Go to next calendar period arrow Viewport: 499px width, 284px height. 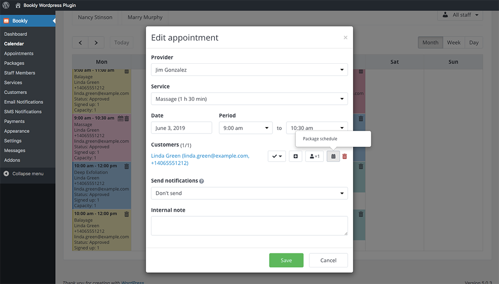[x=96, y=43]
